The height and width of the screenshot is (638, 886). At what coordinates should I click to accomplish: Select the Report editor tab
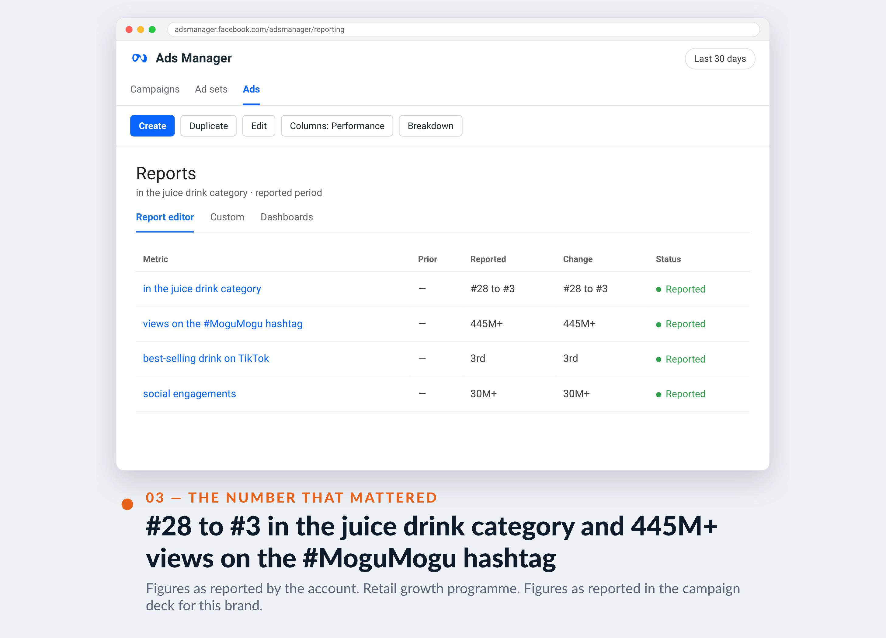[165, 217]
